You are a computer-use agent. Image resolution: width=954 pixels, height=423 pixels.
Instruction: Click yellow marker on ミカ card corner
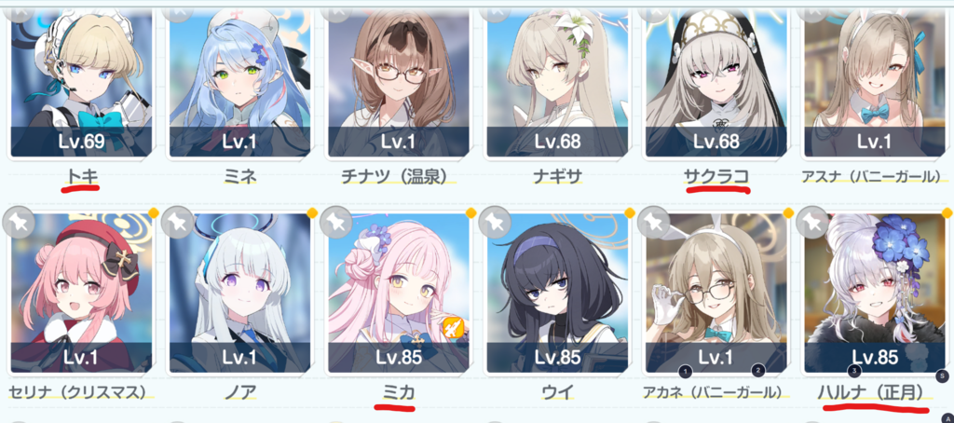point(470,212)
